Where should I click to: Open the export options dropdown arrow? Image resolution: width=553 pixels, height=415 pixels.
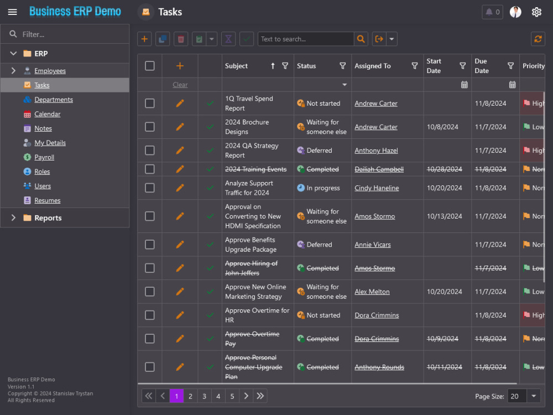pyautogui.click(x=392, y=39)
